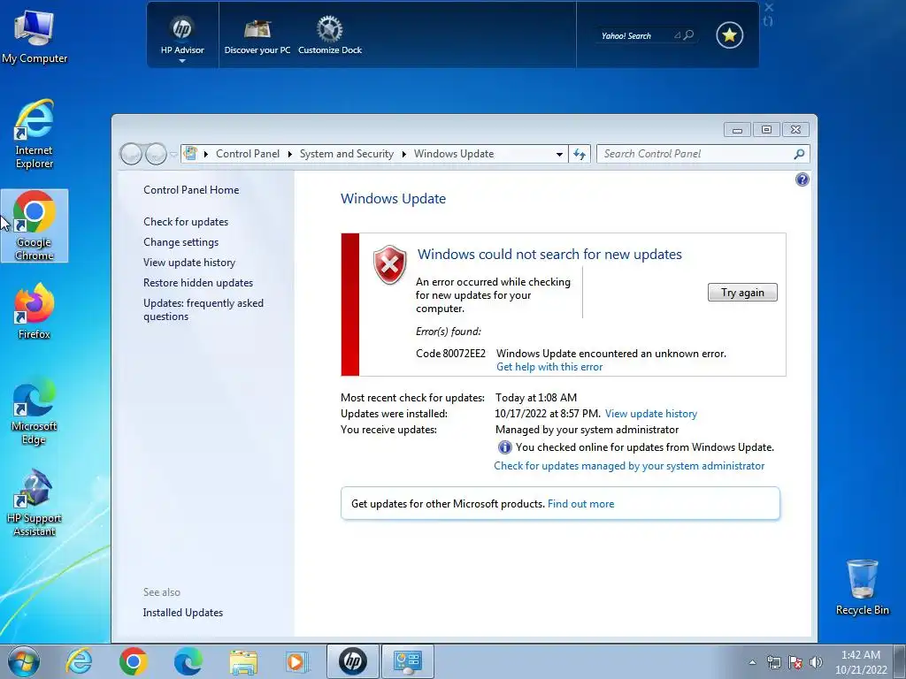Select System and Security breadcrumb
The height and width of the screenshot is (679, 906).
pyautogui.click(x=346, y=154)
